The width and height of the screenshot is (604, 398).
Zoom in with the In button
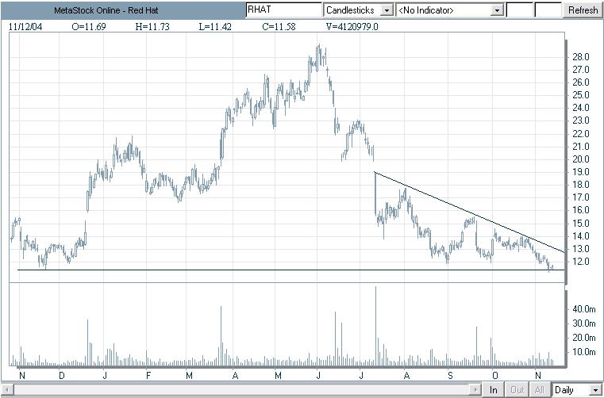494,390
